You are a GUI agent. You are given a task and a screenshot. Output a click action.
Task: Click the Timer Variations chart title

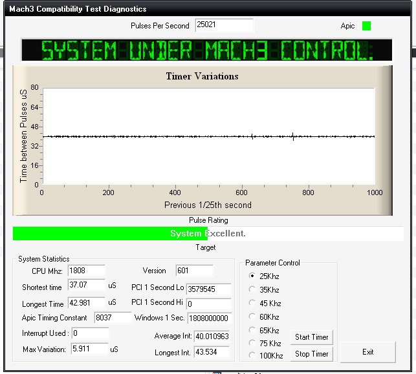click(x=202, y=76)
